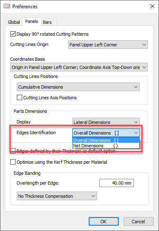Click the Cancel button

point(138,222)
